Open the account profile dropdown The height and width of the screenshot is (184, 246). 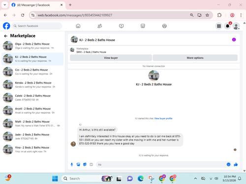236,26
